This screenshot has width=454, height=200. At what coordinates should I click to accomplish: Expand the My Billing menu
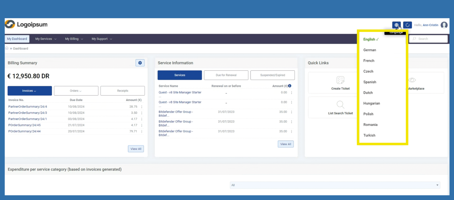[74, 39]
